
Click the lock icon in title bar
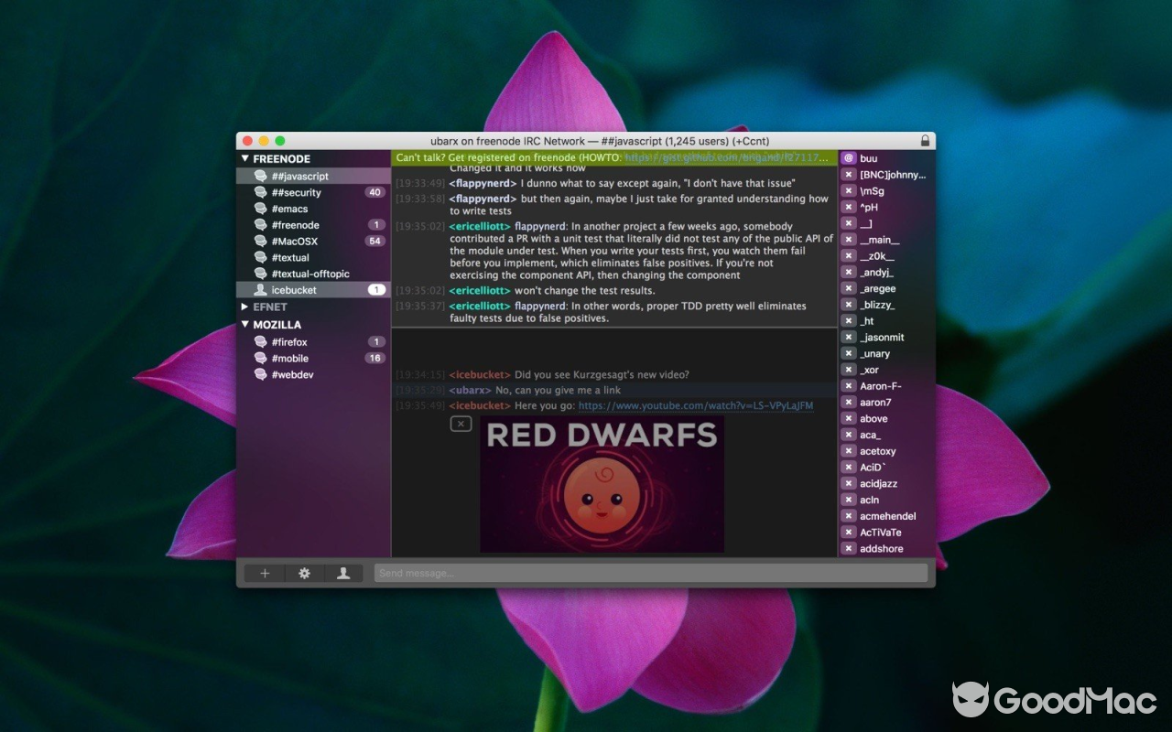coord(925,141)
